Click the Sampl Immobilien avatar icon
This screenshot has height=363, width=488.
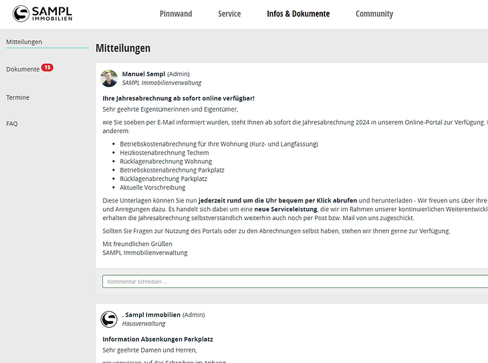[x=109, y=319]
